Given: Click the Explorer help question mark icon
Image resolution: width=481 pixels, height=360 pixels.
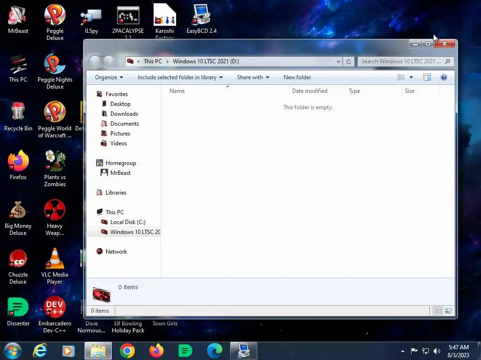Looking at the screenshot, I should click(443, 77).
